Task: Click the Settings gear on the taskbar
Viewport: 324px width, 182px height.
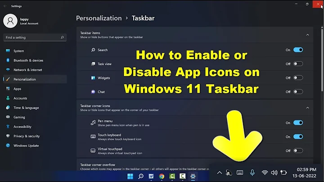Action: coord(193,176)
